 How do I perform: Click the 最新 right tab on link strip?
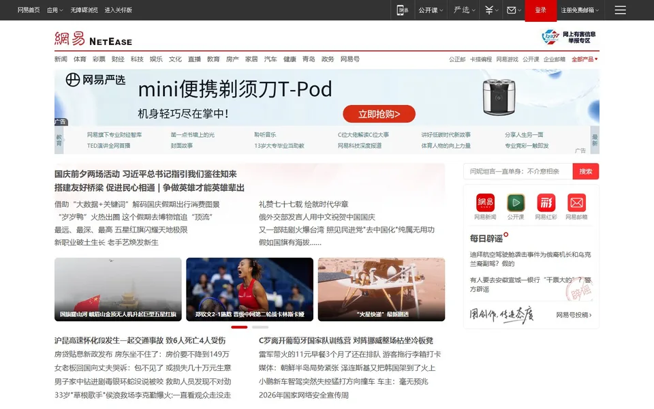(595, 140)
